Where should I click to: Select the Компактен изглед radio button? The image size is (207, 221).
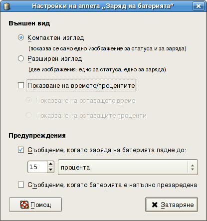click(x=21, y=37)
